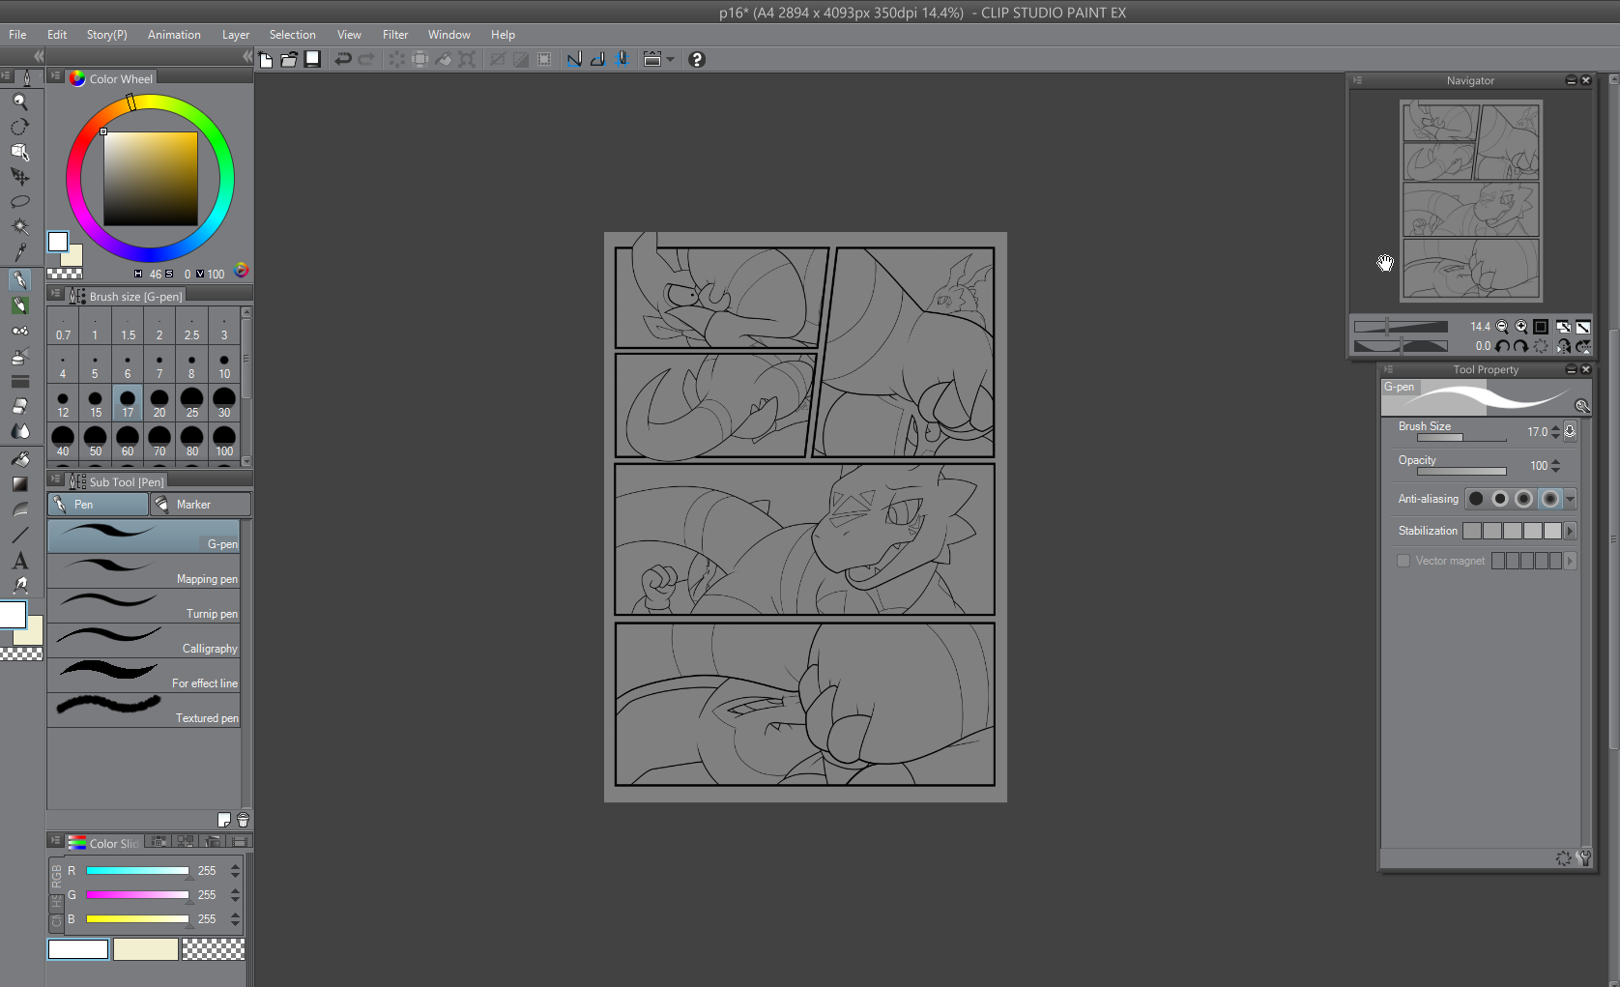Choose the Mapping pen sub tool
Screen dimensions: 1620x987
[x=143, y=570]
